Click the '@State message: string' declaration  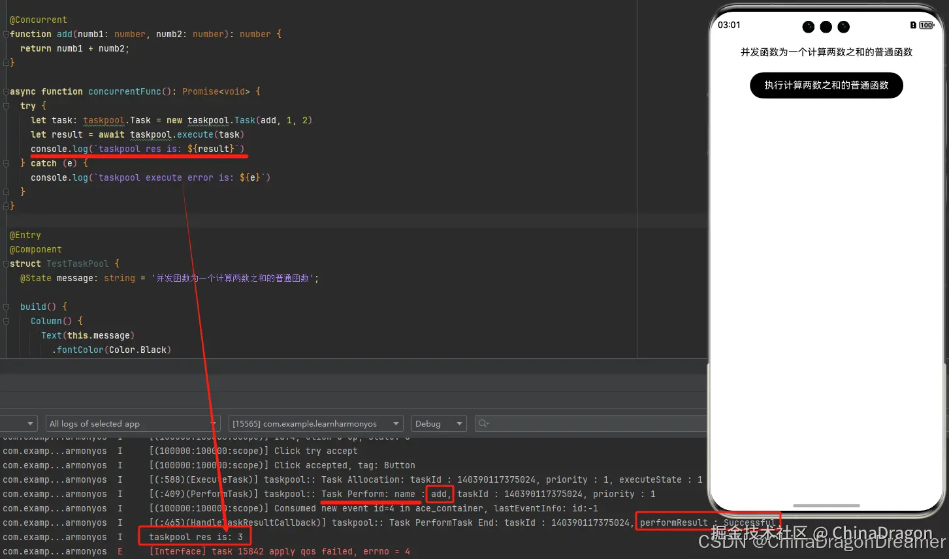click(x=78, y=278)
